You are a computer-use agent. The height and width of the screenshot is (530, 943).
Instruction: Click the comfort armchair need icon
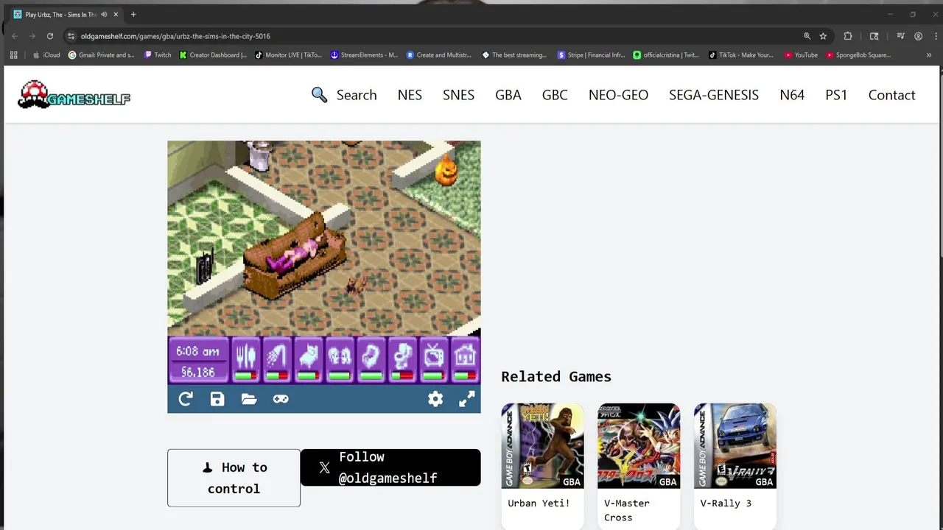[x=371, y=361]
